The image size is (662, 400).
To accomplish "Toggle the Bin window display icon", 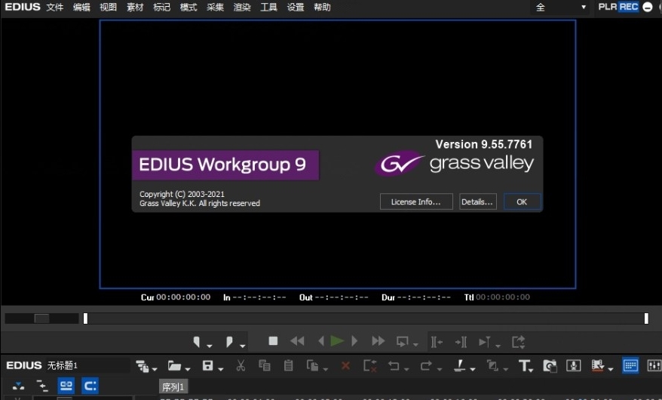I will click(x=630, y=366).
